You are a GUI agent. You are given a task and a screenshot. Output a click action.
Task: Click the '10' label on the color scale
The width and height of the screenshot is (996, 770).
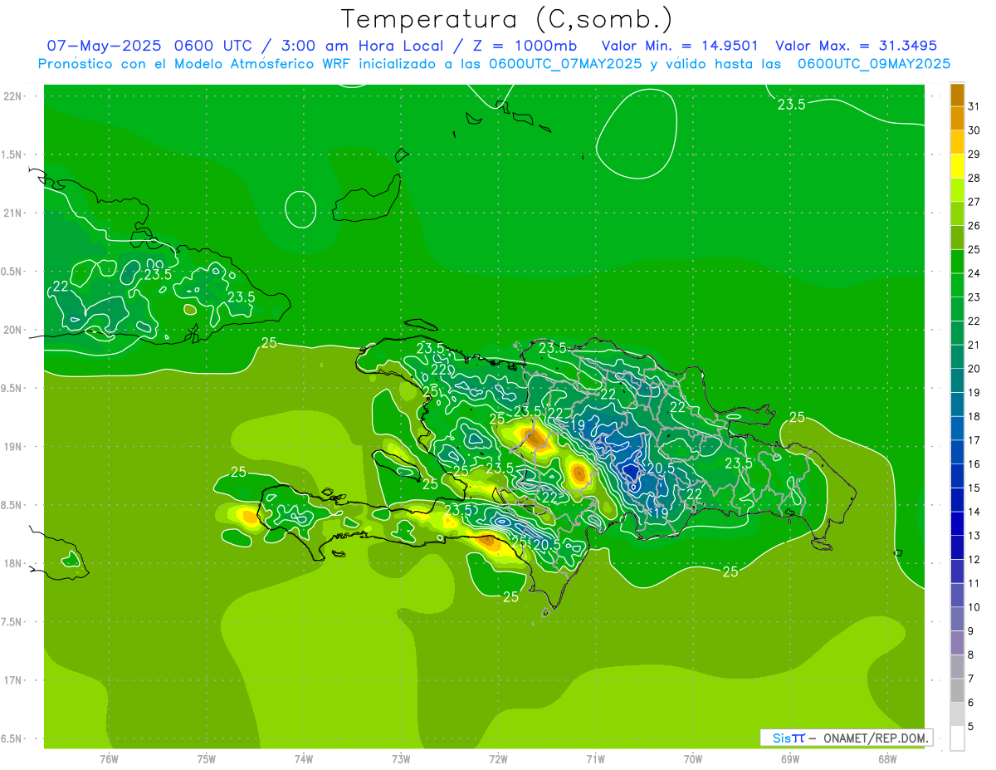coord(974,607)
